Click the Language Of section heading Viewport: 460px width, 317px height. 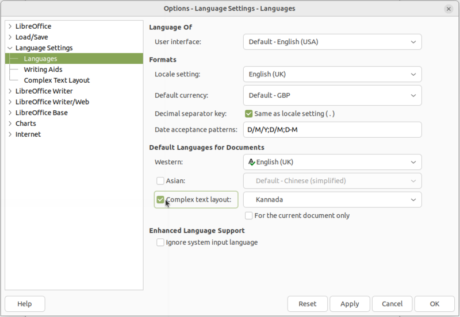click(170, 27)
